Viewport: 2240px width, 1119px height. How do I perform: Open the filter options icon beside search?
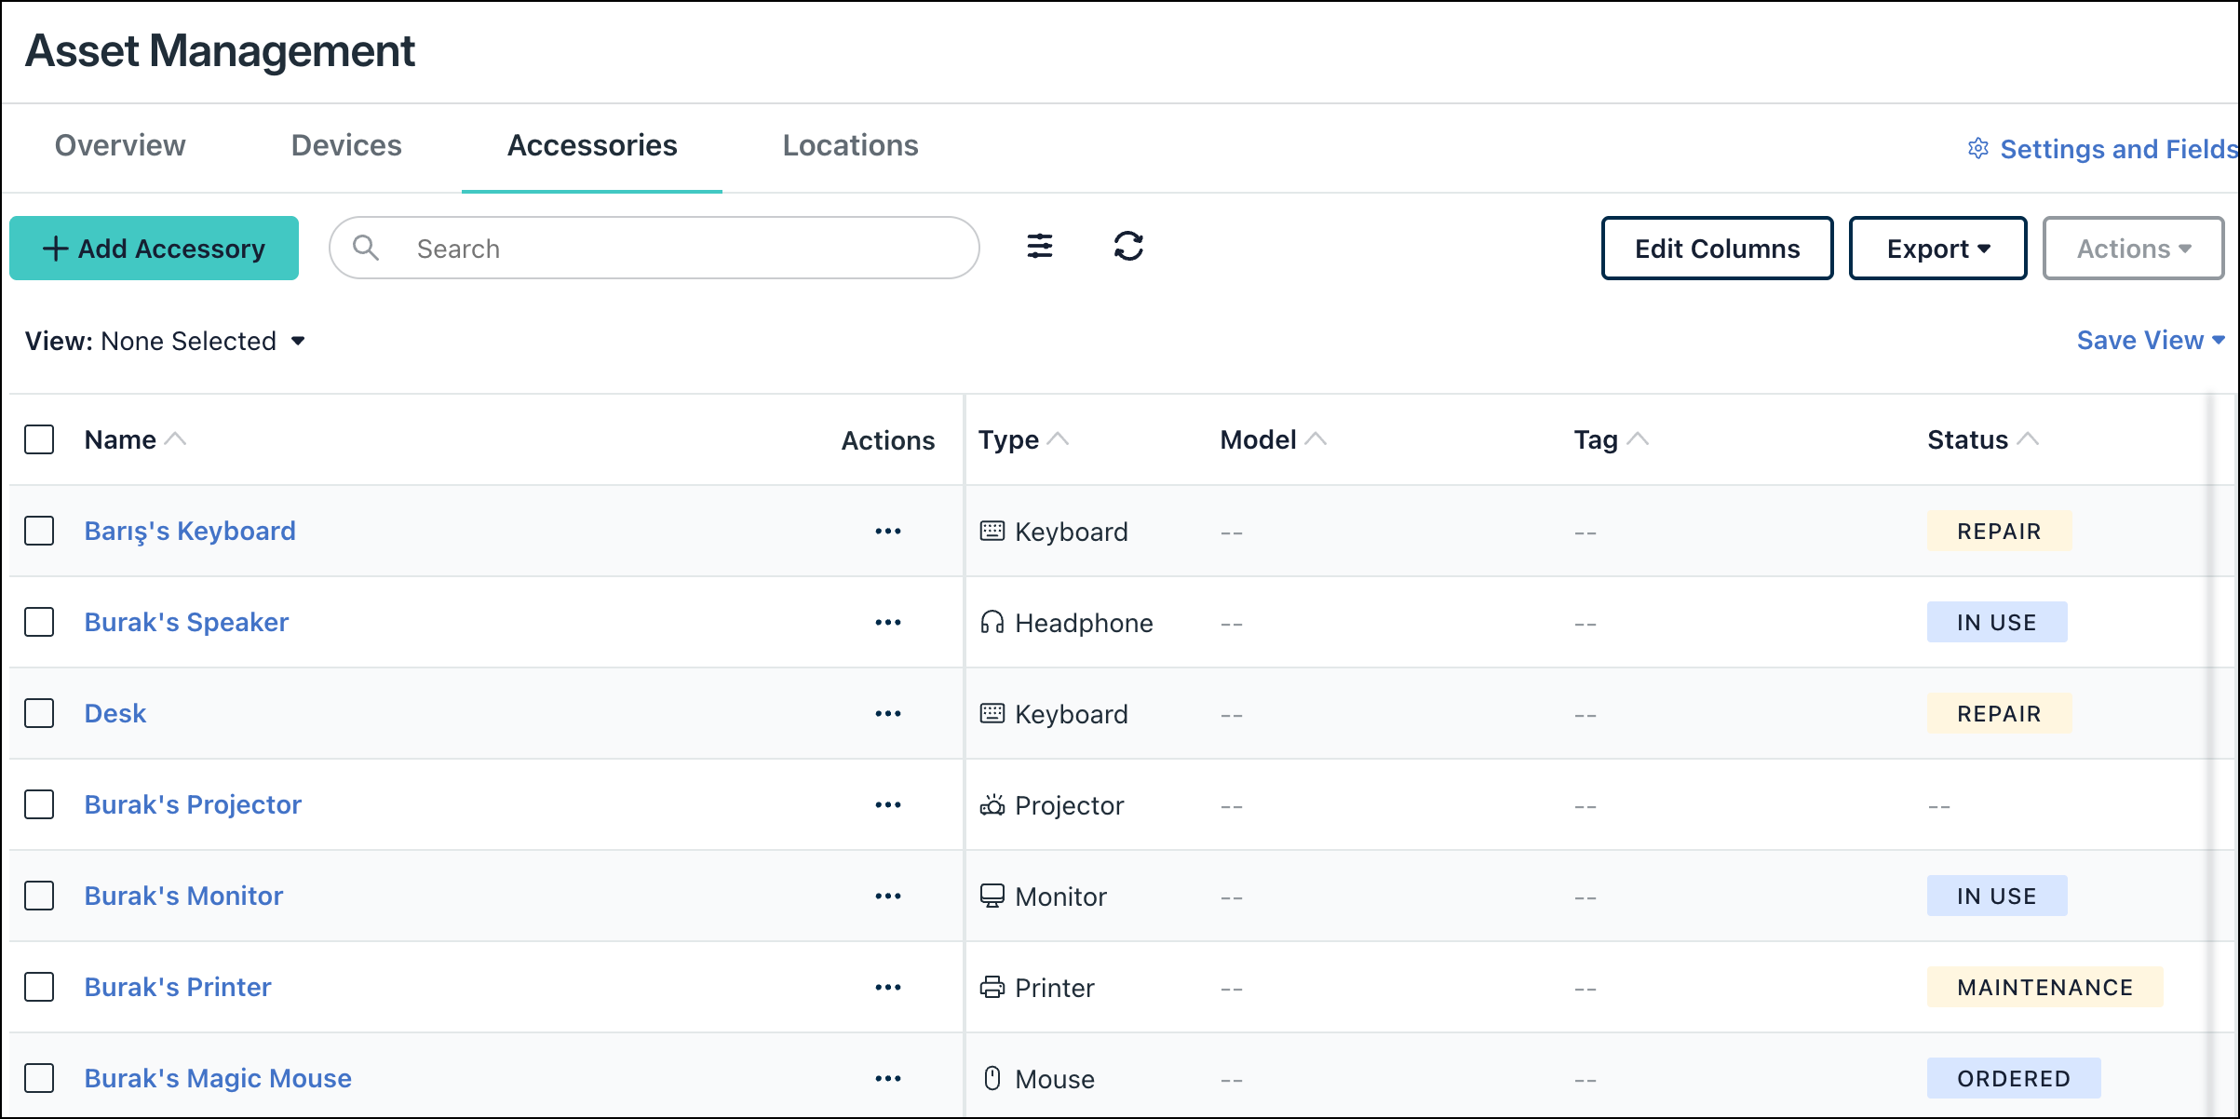[1040, 248]
